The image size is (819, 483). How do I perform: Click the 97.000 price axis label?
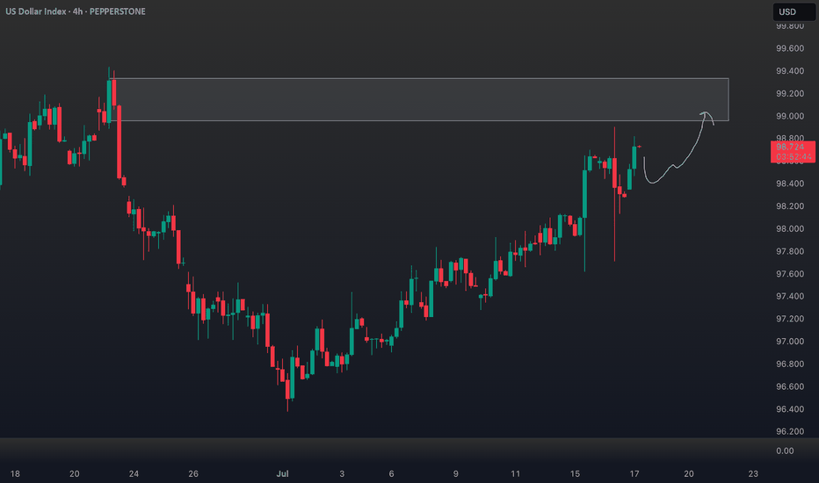tap(790, 341)
